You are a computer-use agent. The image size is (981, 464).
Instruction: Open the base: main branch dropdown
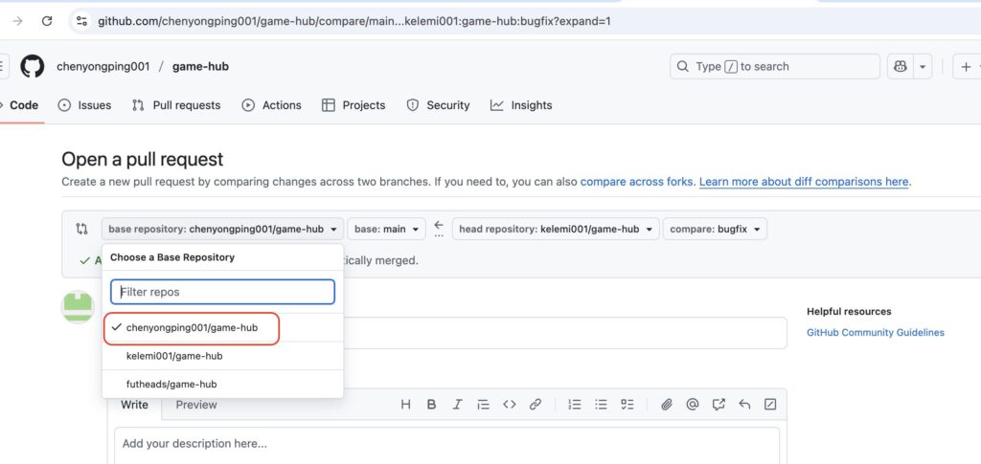click(x=386, y=230)
